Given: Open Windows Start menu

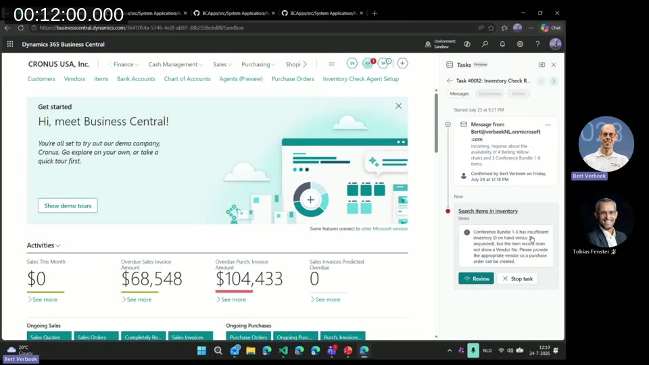Looking at the screenshot, I should 201,351.
